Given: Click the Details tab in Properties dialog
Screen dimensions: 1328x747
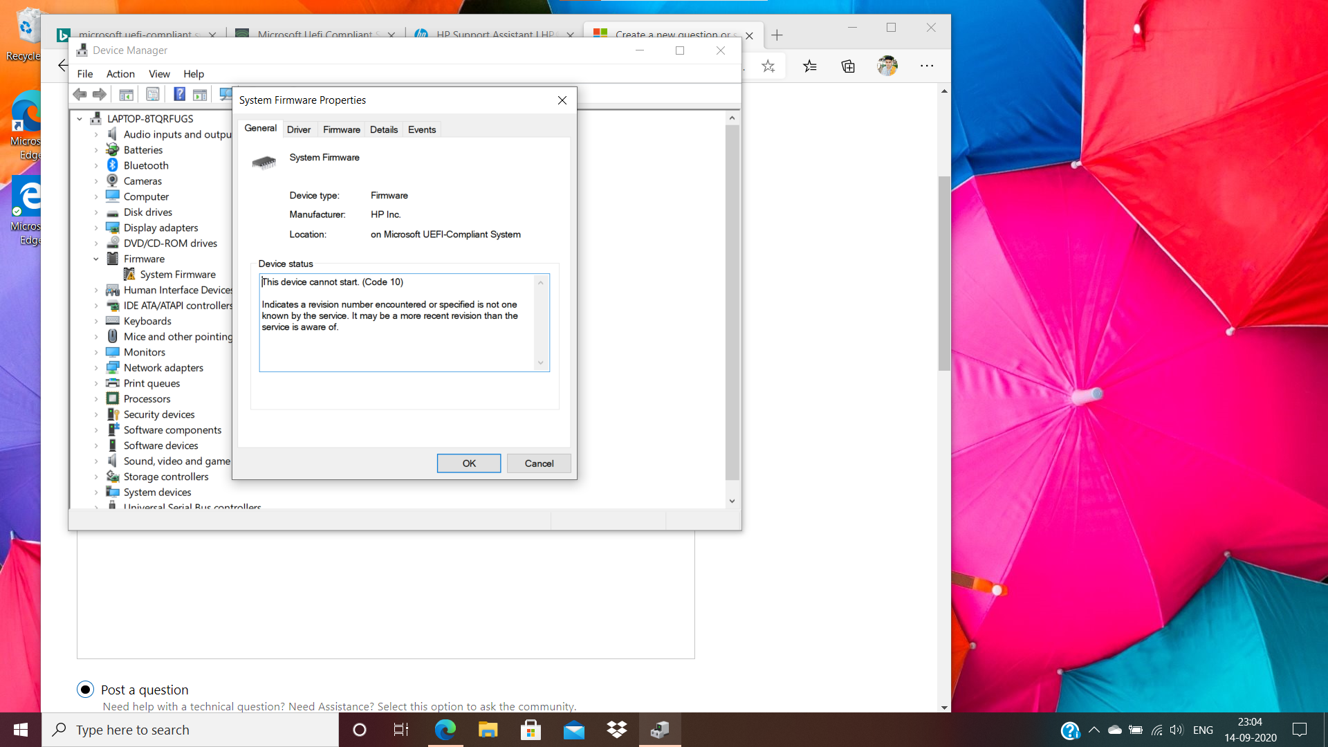Looking at the screenshot, I should coord(384,129).
